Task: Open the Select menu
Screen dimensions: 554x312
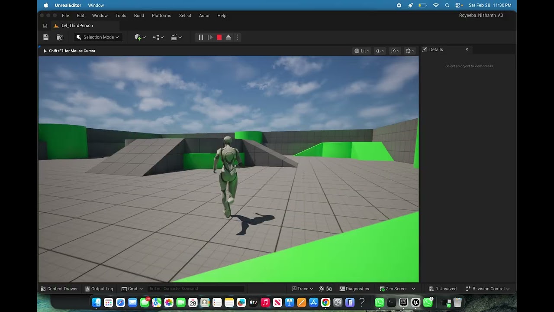Action: (x=185, y=16)
